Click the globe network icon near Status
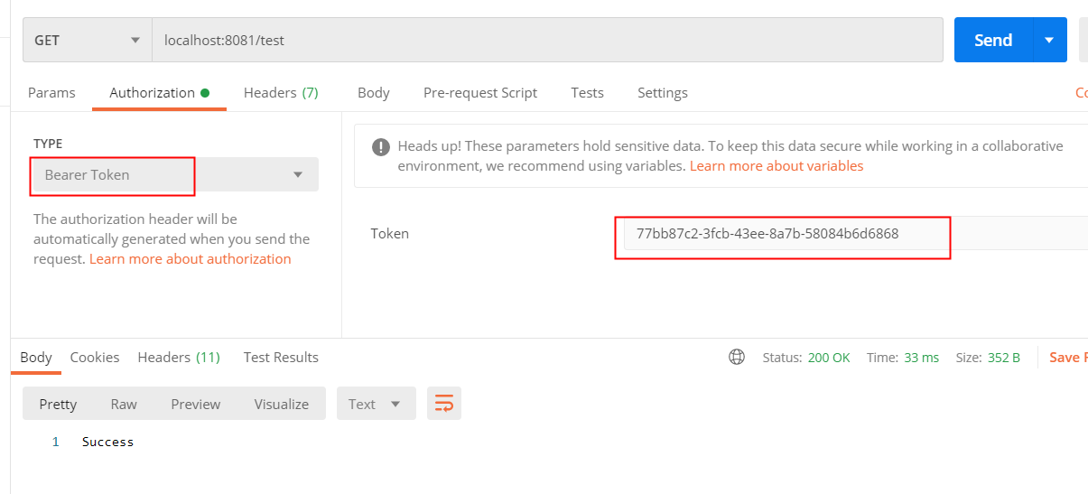 pos(737,358)
